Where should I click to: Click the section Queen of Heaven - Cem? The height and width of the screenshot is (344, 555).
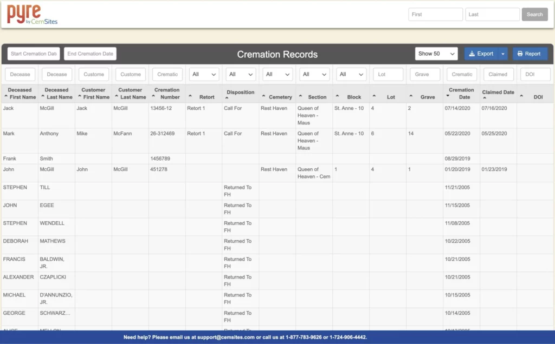pos(314,173)
